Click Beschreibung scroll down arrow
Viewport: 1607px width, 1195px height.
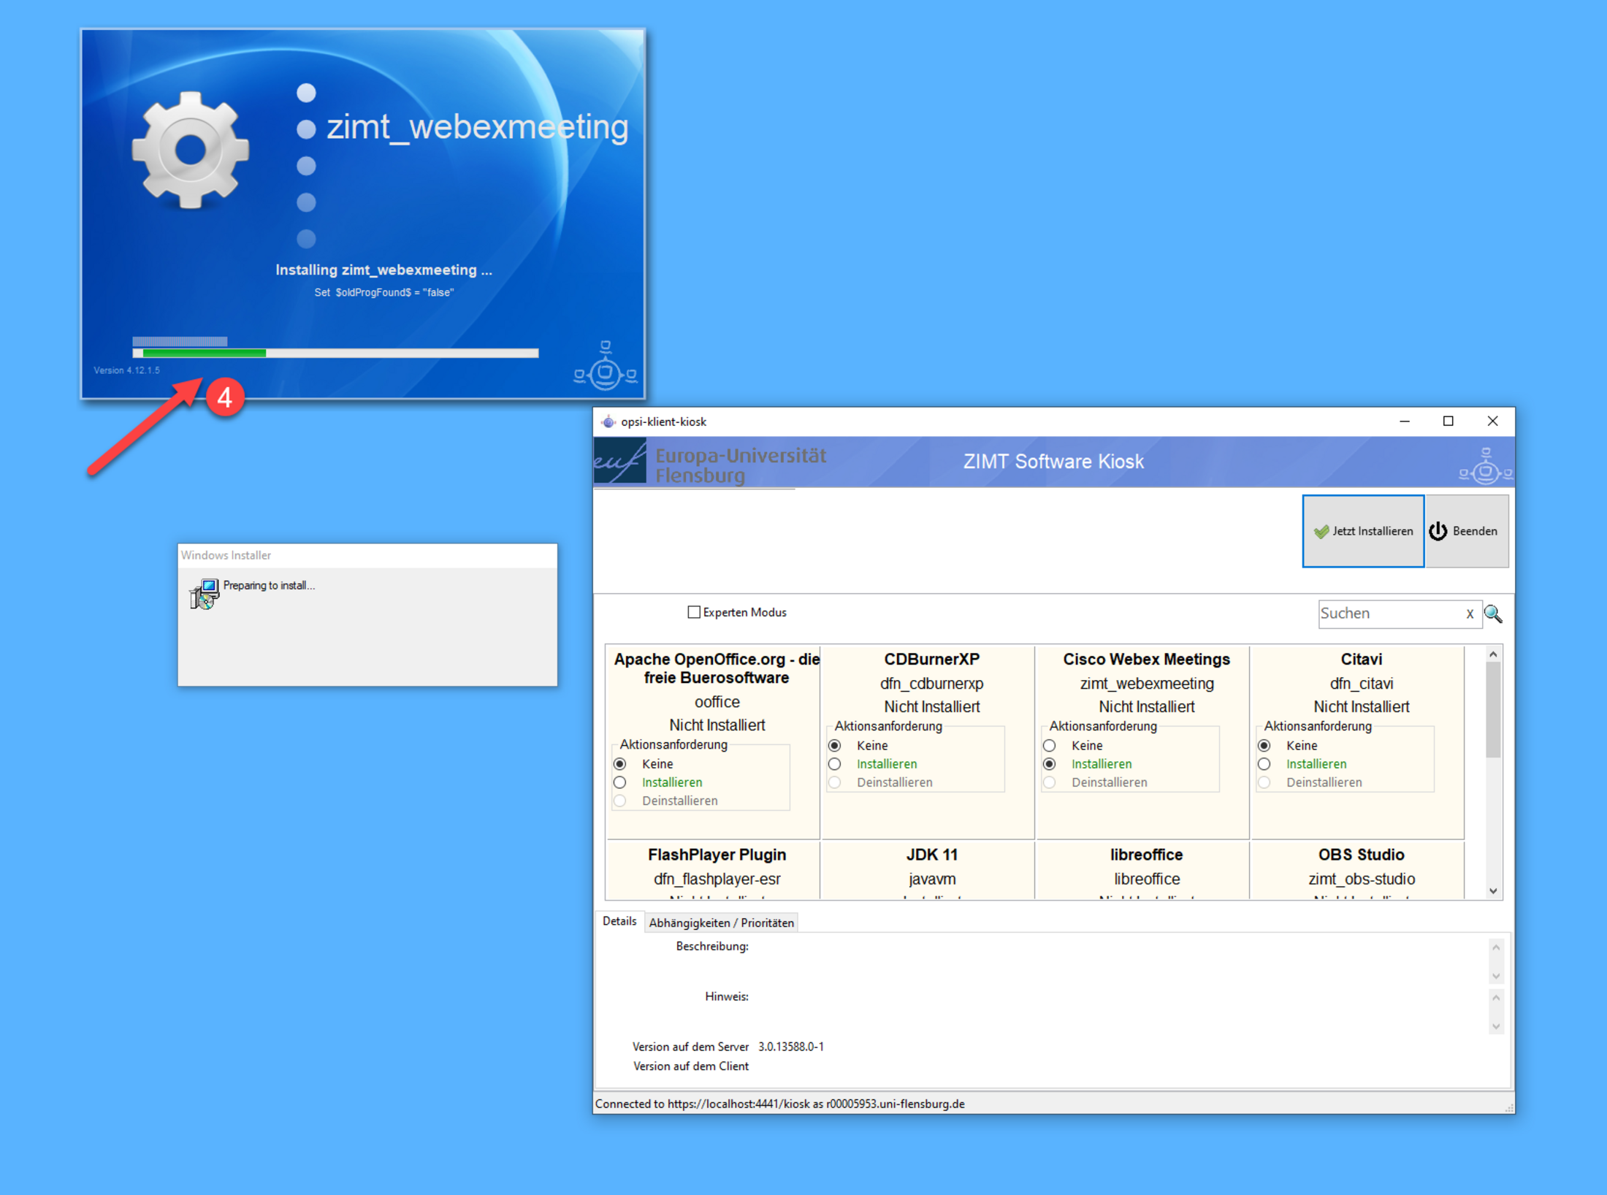(1495, 976)
